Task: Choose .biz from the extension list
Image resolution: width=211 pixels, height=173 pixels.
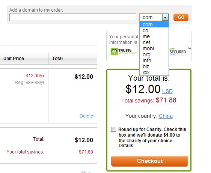Action: click(x=154, y=66)
